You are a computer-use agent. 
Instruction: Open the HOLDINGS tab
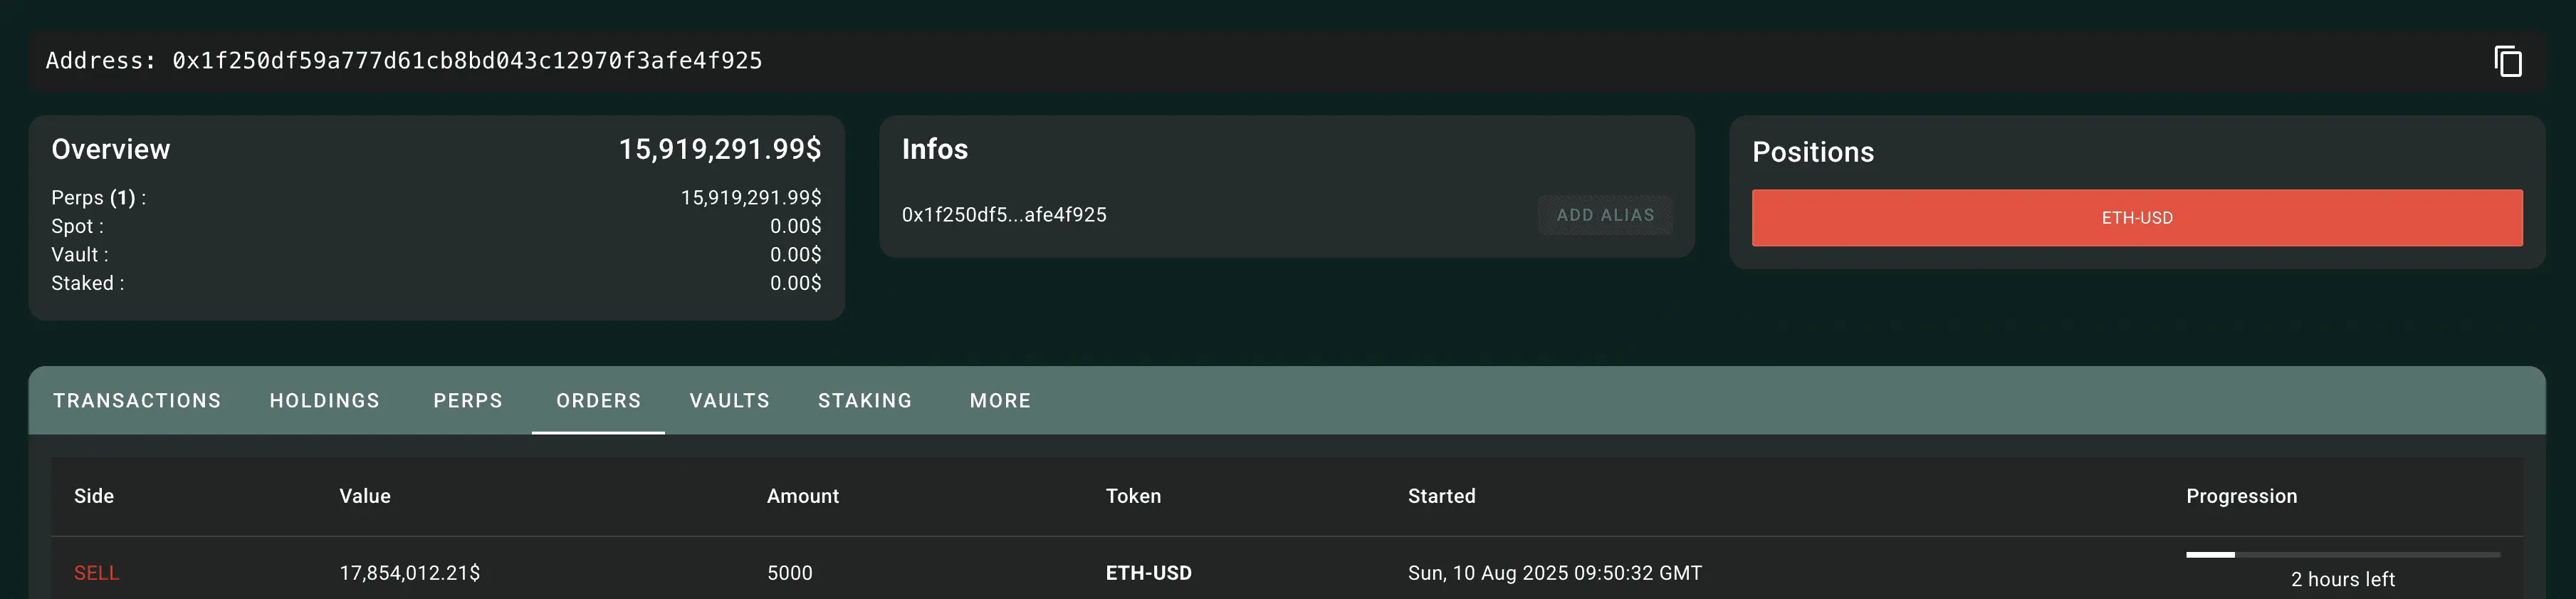point(325,401)
